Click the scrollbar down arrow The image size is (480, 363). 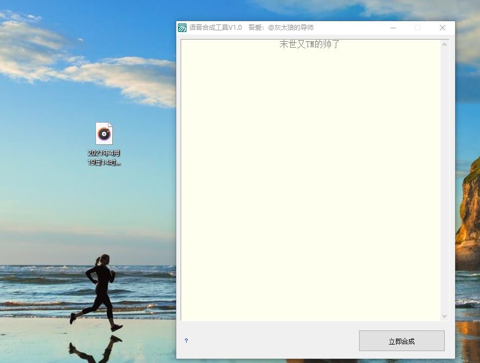(x=445, y=316)
